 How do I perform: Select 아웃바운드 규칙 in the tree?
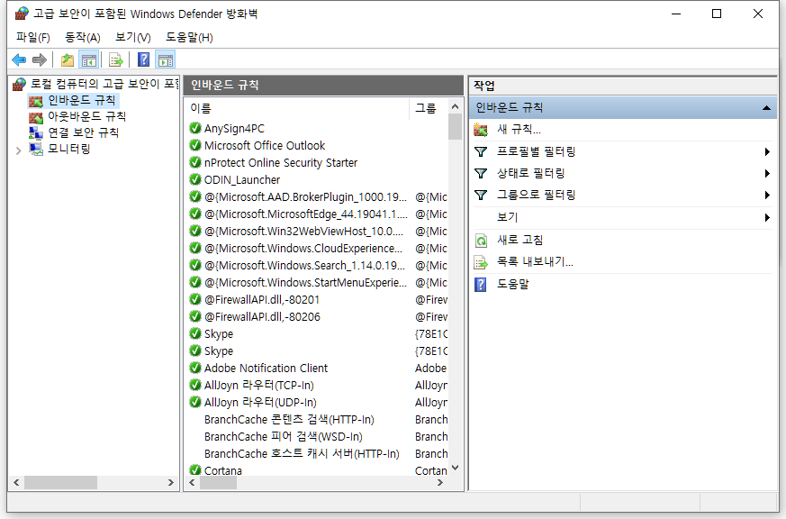tap(86, 117)
